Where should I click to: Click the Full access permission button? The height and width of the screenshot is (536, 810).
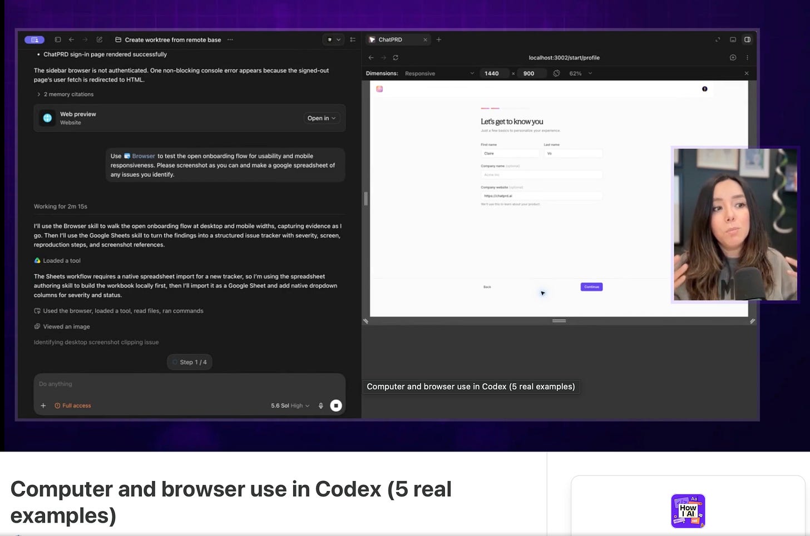click(x=73, y=405)
